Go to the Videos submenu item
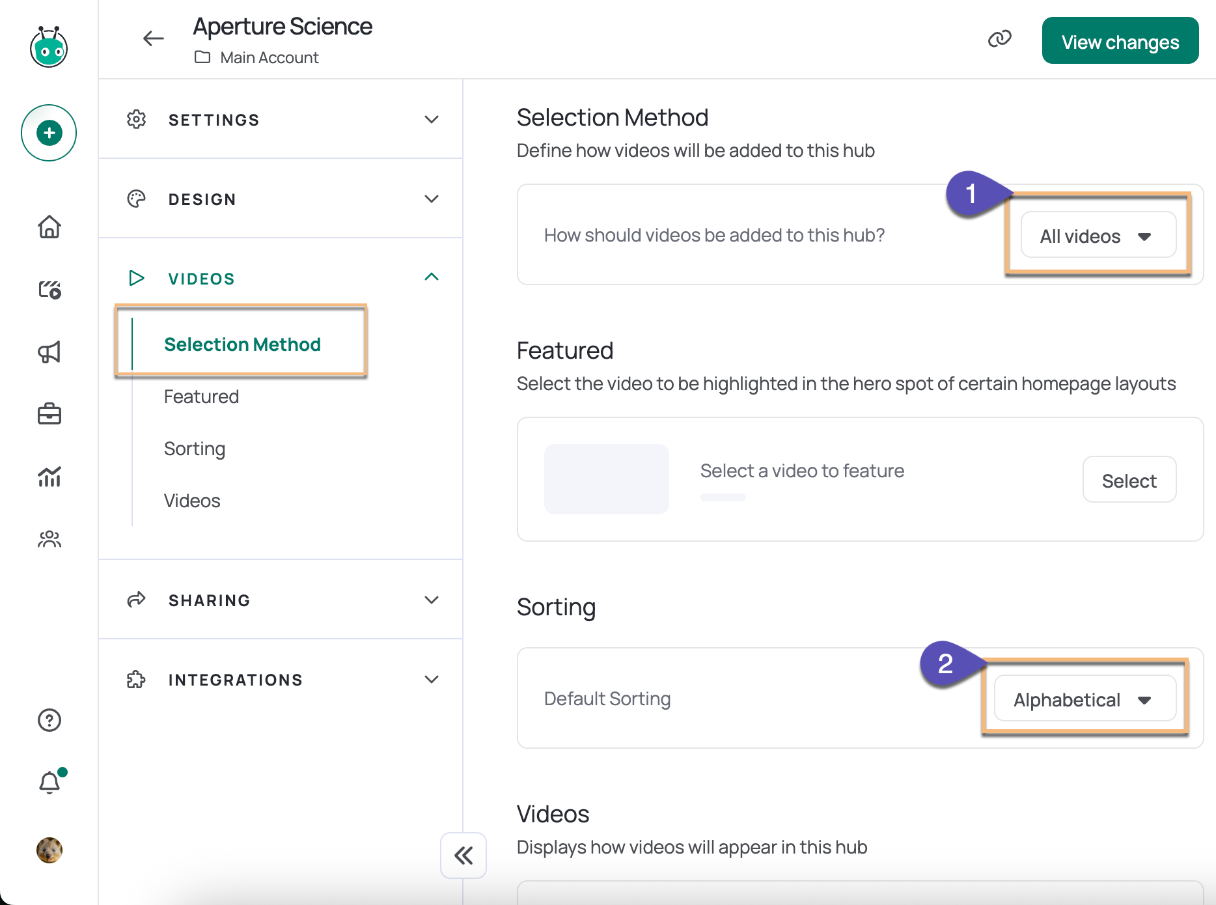The width and height of the screenshot is (1216, 905). [192, 501]
